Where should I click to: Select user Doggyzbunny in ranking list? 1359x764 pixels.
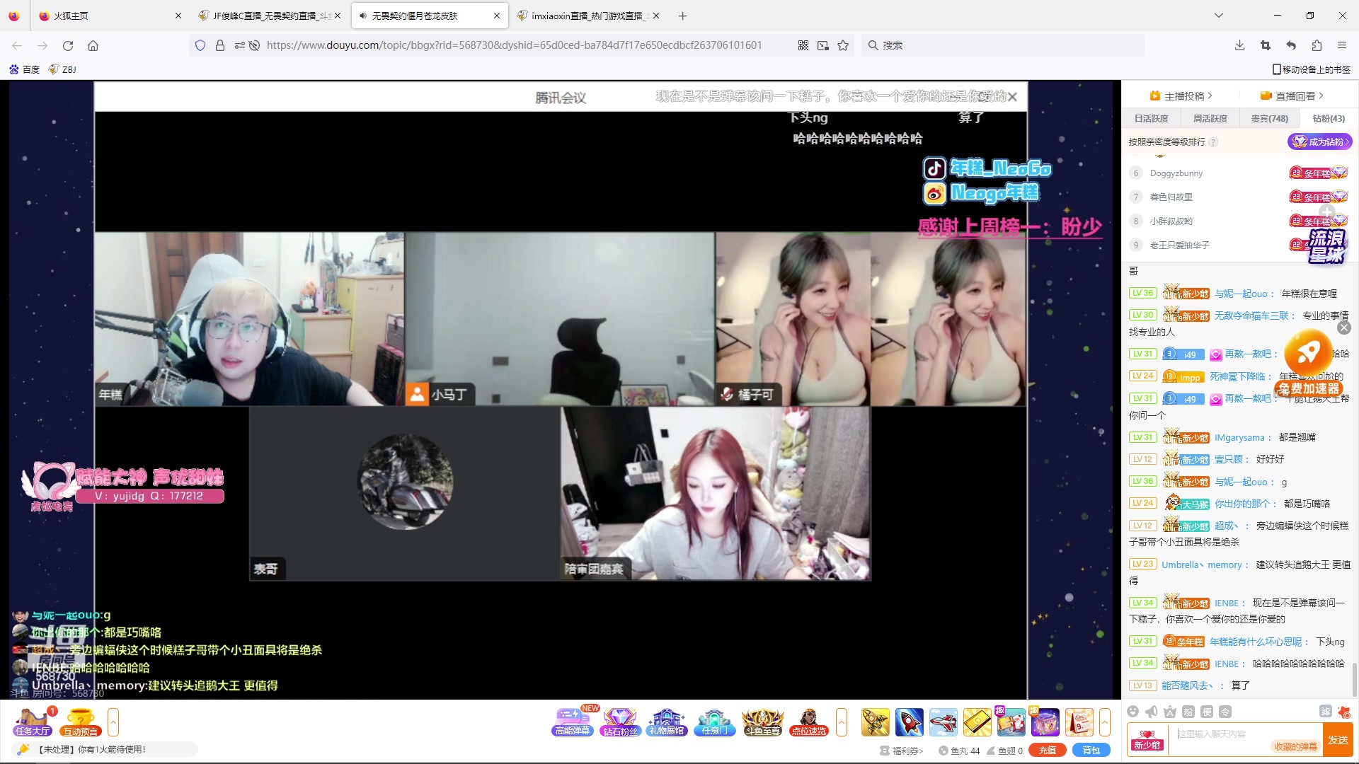(1176, 173)
